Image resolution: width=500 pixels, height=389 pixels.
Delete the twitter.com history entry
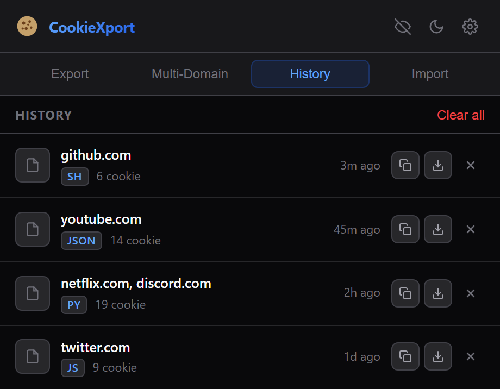coord(471,356)
